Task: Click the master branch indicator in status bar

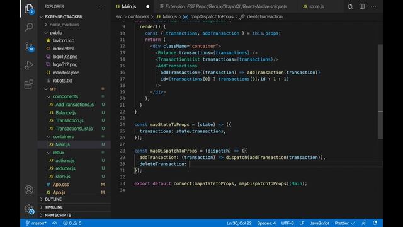Action: (x=36, y=223)
